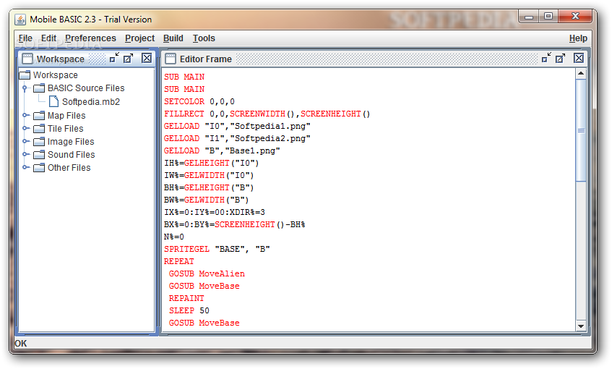Open the Preferences menu

(90, 38)
